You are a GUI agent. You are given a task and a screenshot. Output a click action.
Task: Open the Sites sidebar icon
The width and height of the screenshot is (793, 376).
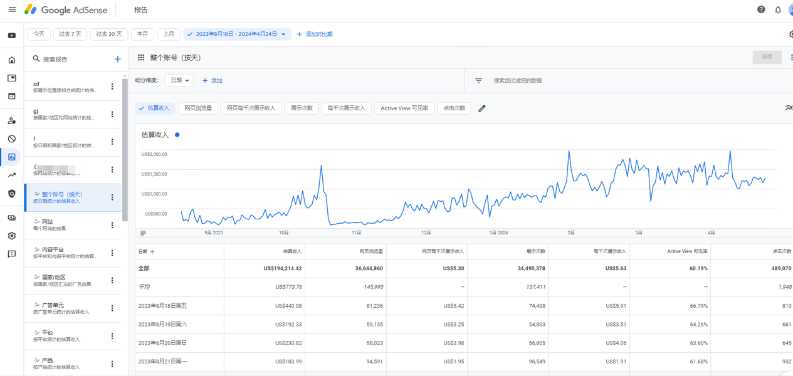point(12,97)
